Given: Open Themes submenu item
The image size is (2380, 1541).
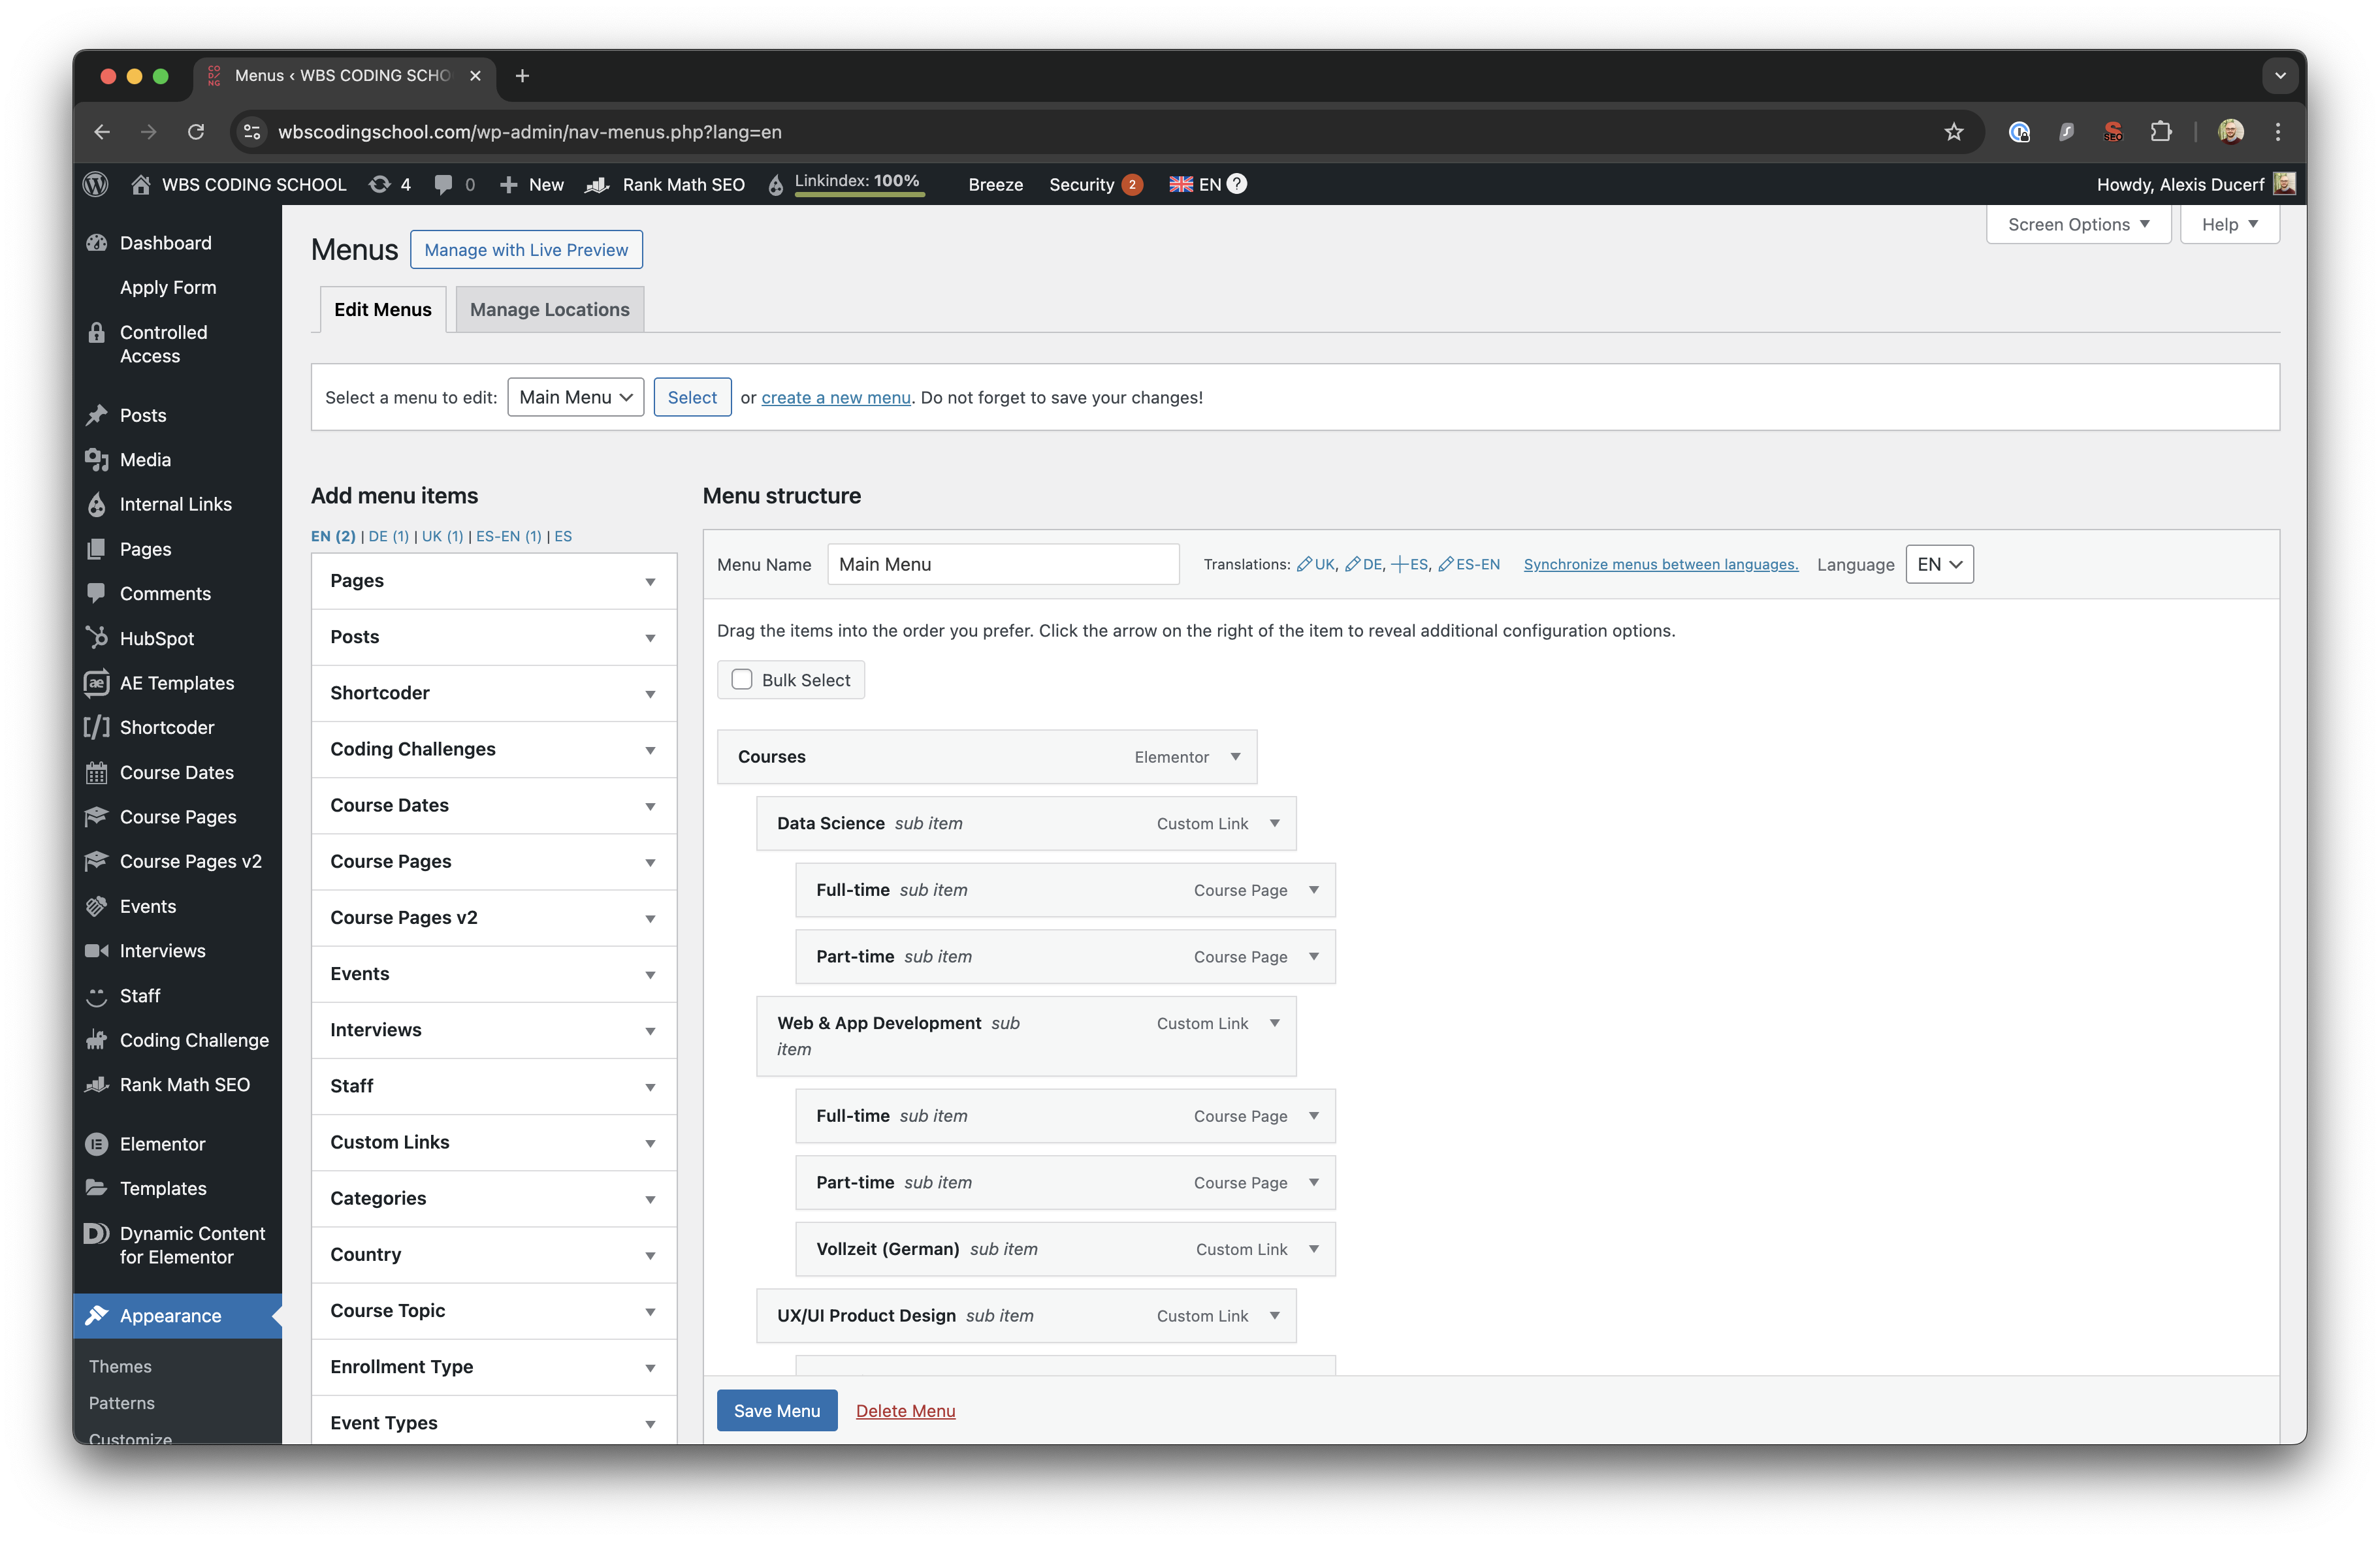Looking at the screenshot, I should click(120, 1366).
